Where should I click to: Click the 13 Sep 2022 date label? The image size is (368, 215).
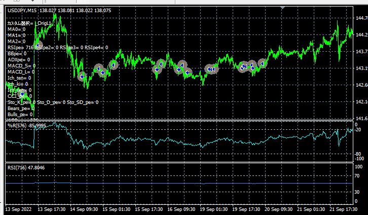click(18, 209)
